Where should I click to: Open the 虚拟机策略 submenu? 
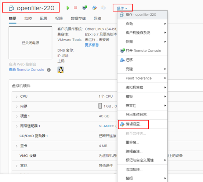coord(142,87)
